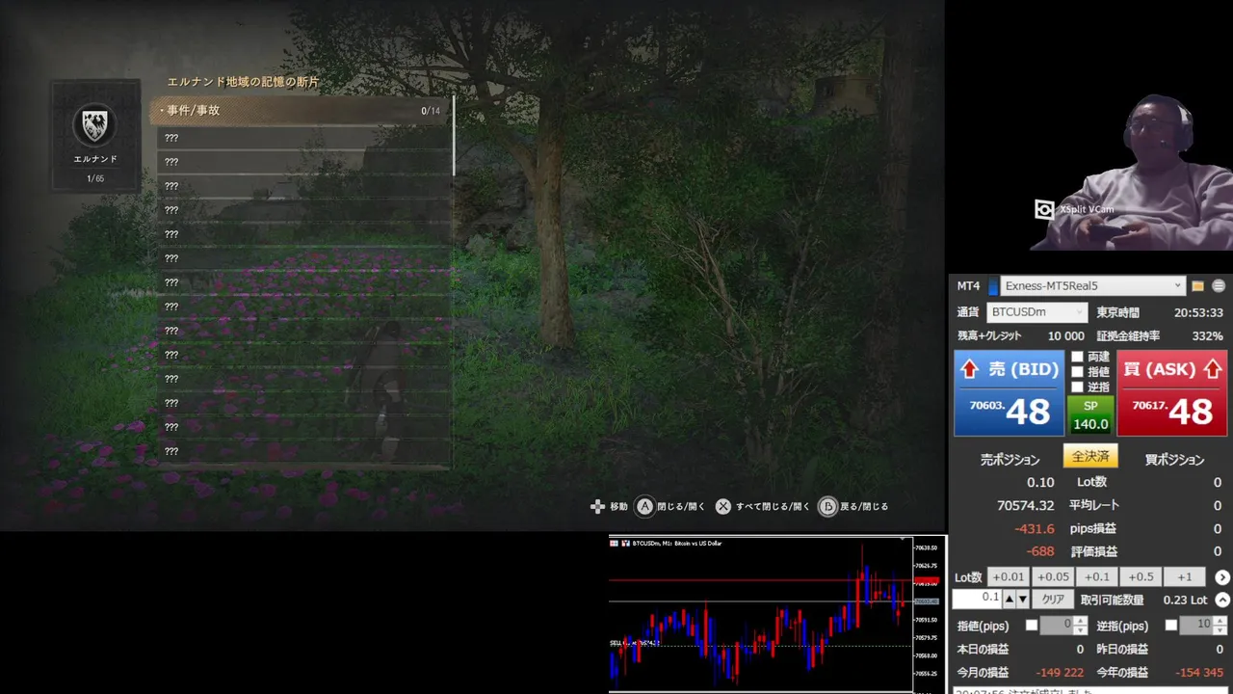Collapse the 事件/事故 category header
This screenshot has height=694, width=1233.
[x=301, y=111]
